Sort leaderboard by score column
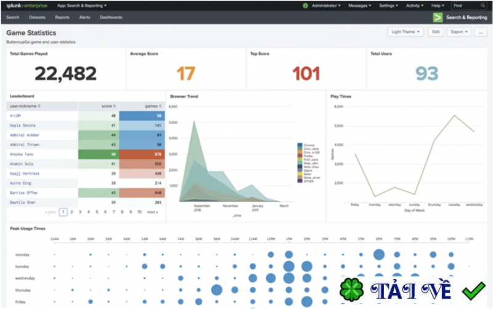This screenshot has height=309, width=493. click(x=108, y=106)
